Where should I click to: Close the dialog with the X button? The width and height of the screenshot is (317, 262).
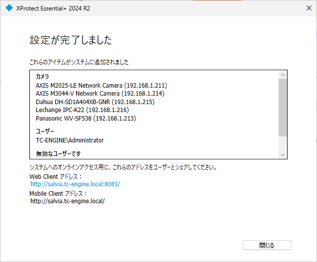tap(309, 8)
